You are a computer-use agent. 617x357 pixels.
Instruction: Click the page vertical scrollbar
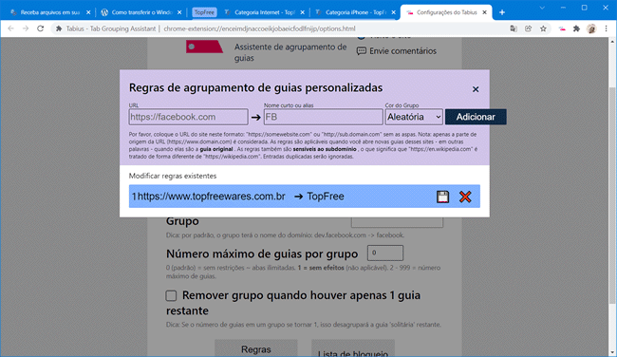(x=612, y=195)
